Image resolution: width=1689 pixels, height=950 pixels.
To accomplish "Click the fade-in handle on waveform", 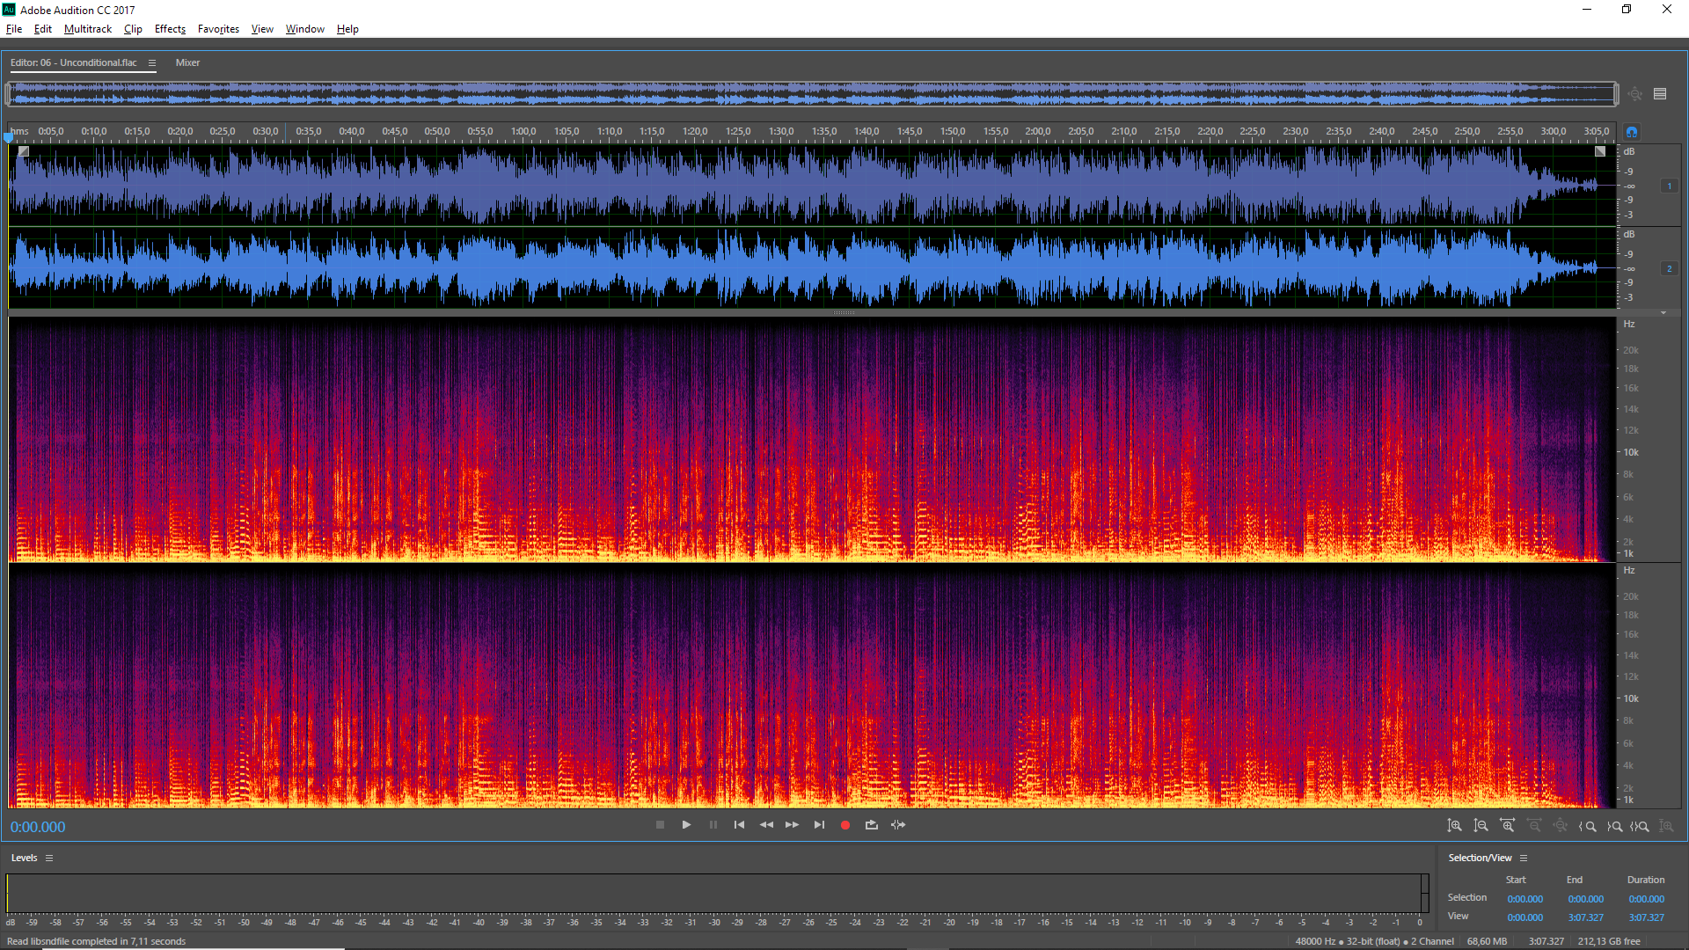I will click(x=24, y=151).
